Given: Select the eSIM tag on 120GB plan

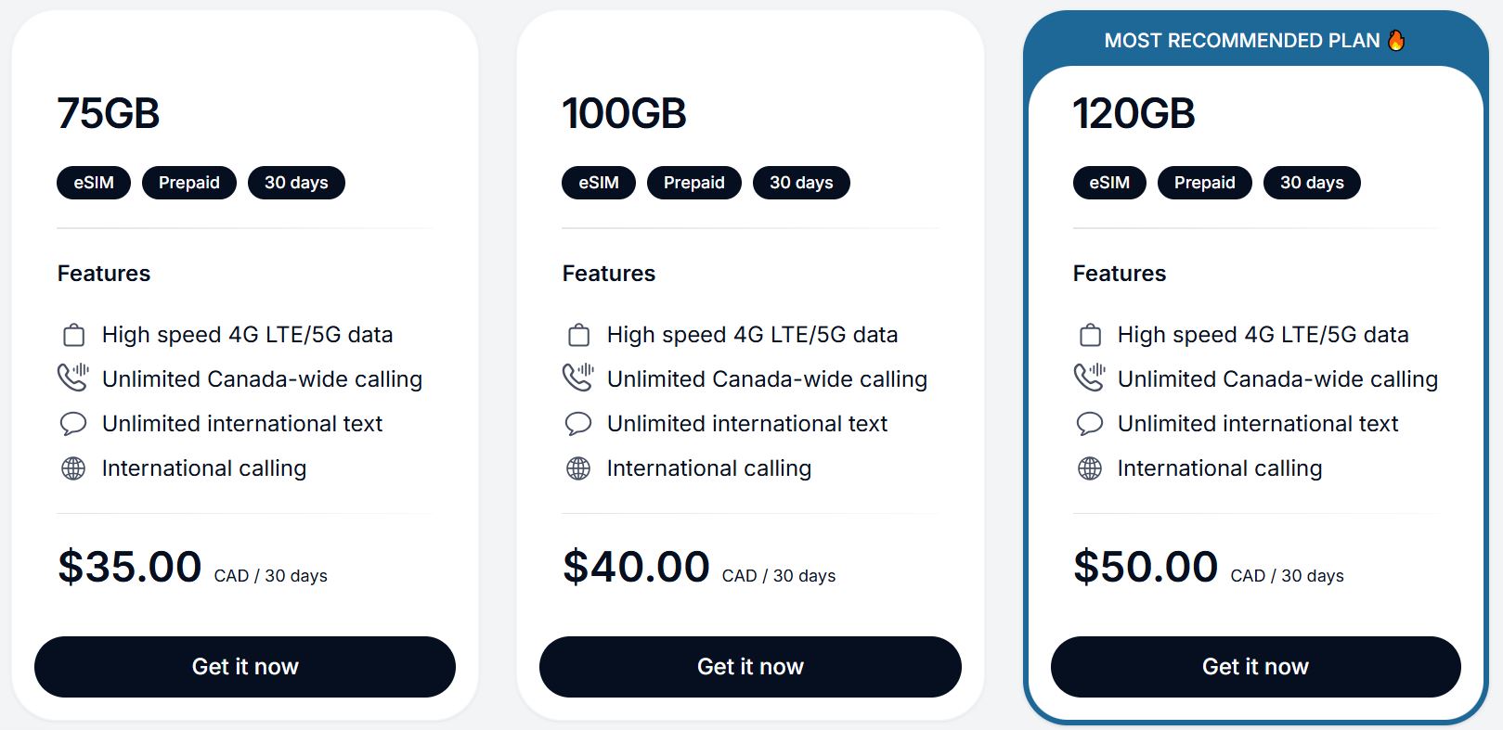Looking at the screenshot, I should coord(1109,183).
